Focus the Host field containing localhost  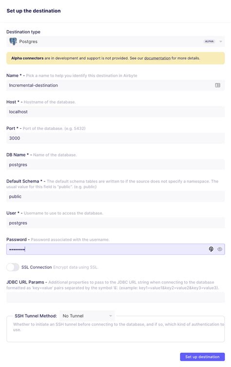[x=115, y=112]
